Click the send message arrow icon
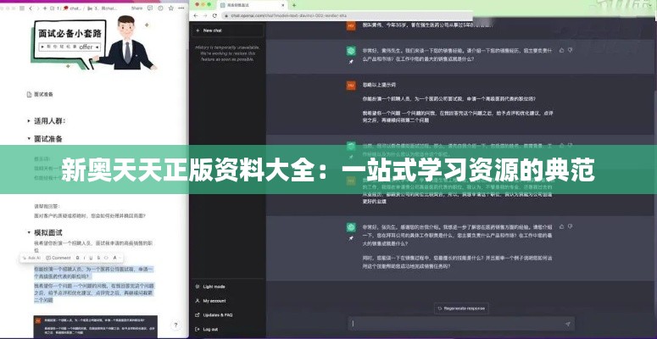 (x=565, y=323)
